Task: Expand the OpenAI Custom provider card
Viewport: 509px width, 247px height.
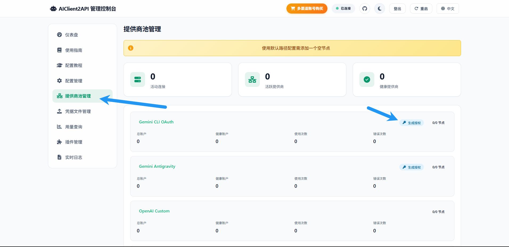Action: (154, 211)
